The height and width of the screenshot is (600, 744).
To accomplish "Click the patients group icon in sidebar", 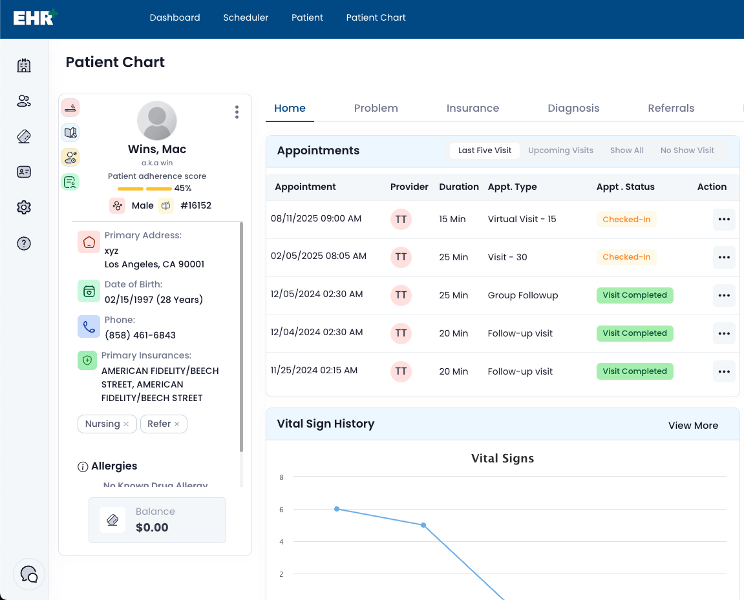I will [x=24, y=101].
